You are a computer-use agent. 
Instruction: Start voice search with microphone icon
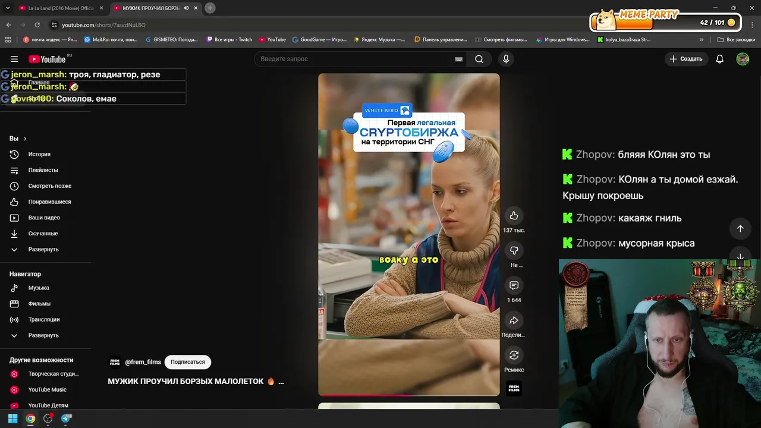pos(506,59)
